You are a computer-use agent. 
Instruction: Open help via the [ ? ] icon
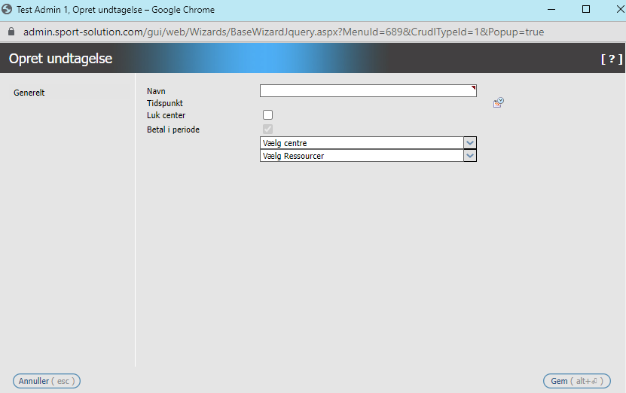(611, 59)
